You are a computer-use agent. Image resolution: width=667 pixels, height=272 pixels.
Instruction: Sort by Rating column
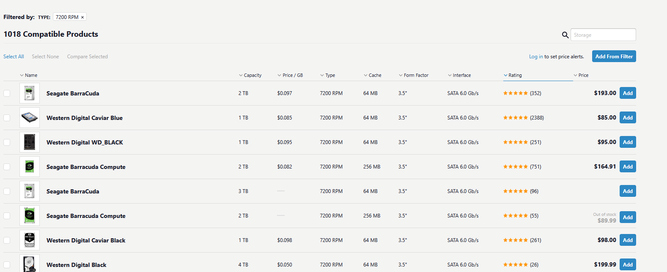(x=513, y=75)
